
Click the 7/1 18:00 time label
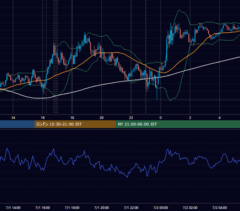[72, 207]
